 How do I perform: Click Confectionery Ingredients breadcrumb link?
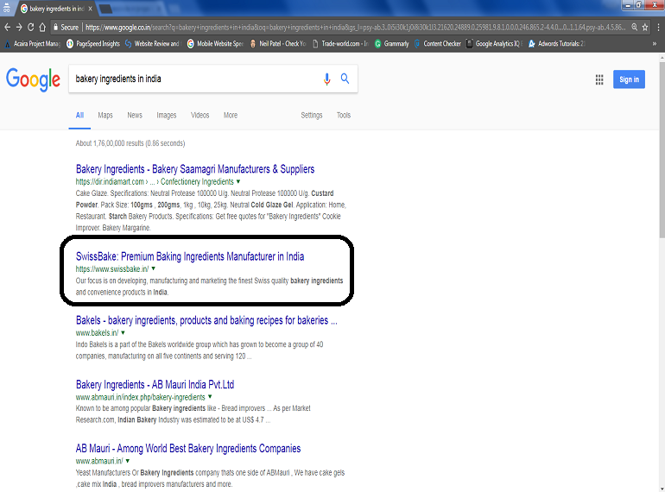[x=197, y=181]
